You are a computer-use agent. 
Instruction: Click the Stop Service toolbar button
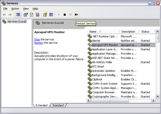[65, 15]
